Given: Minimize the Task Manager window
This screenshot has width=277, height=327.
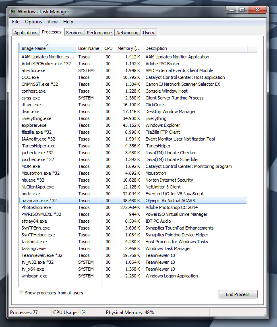Looking at the screenshot, I should tap(231, 10).
